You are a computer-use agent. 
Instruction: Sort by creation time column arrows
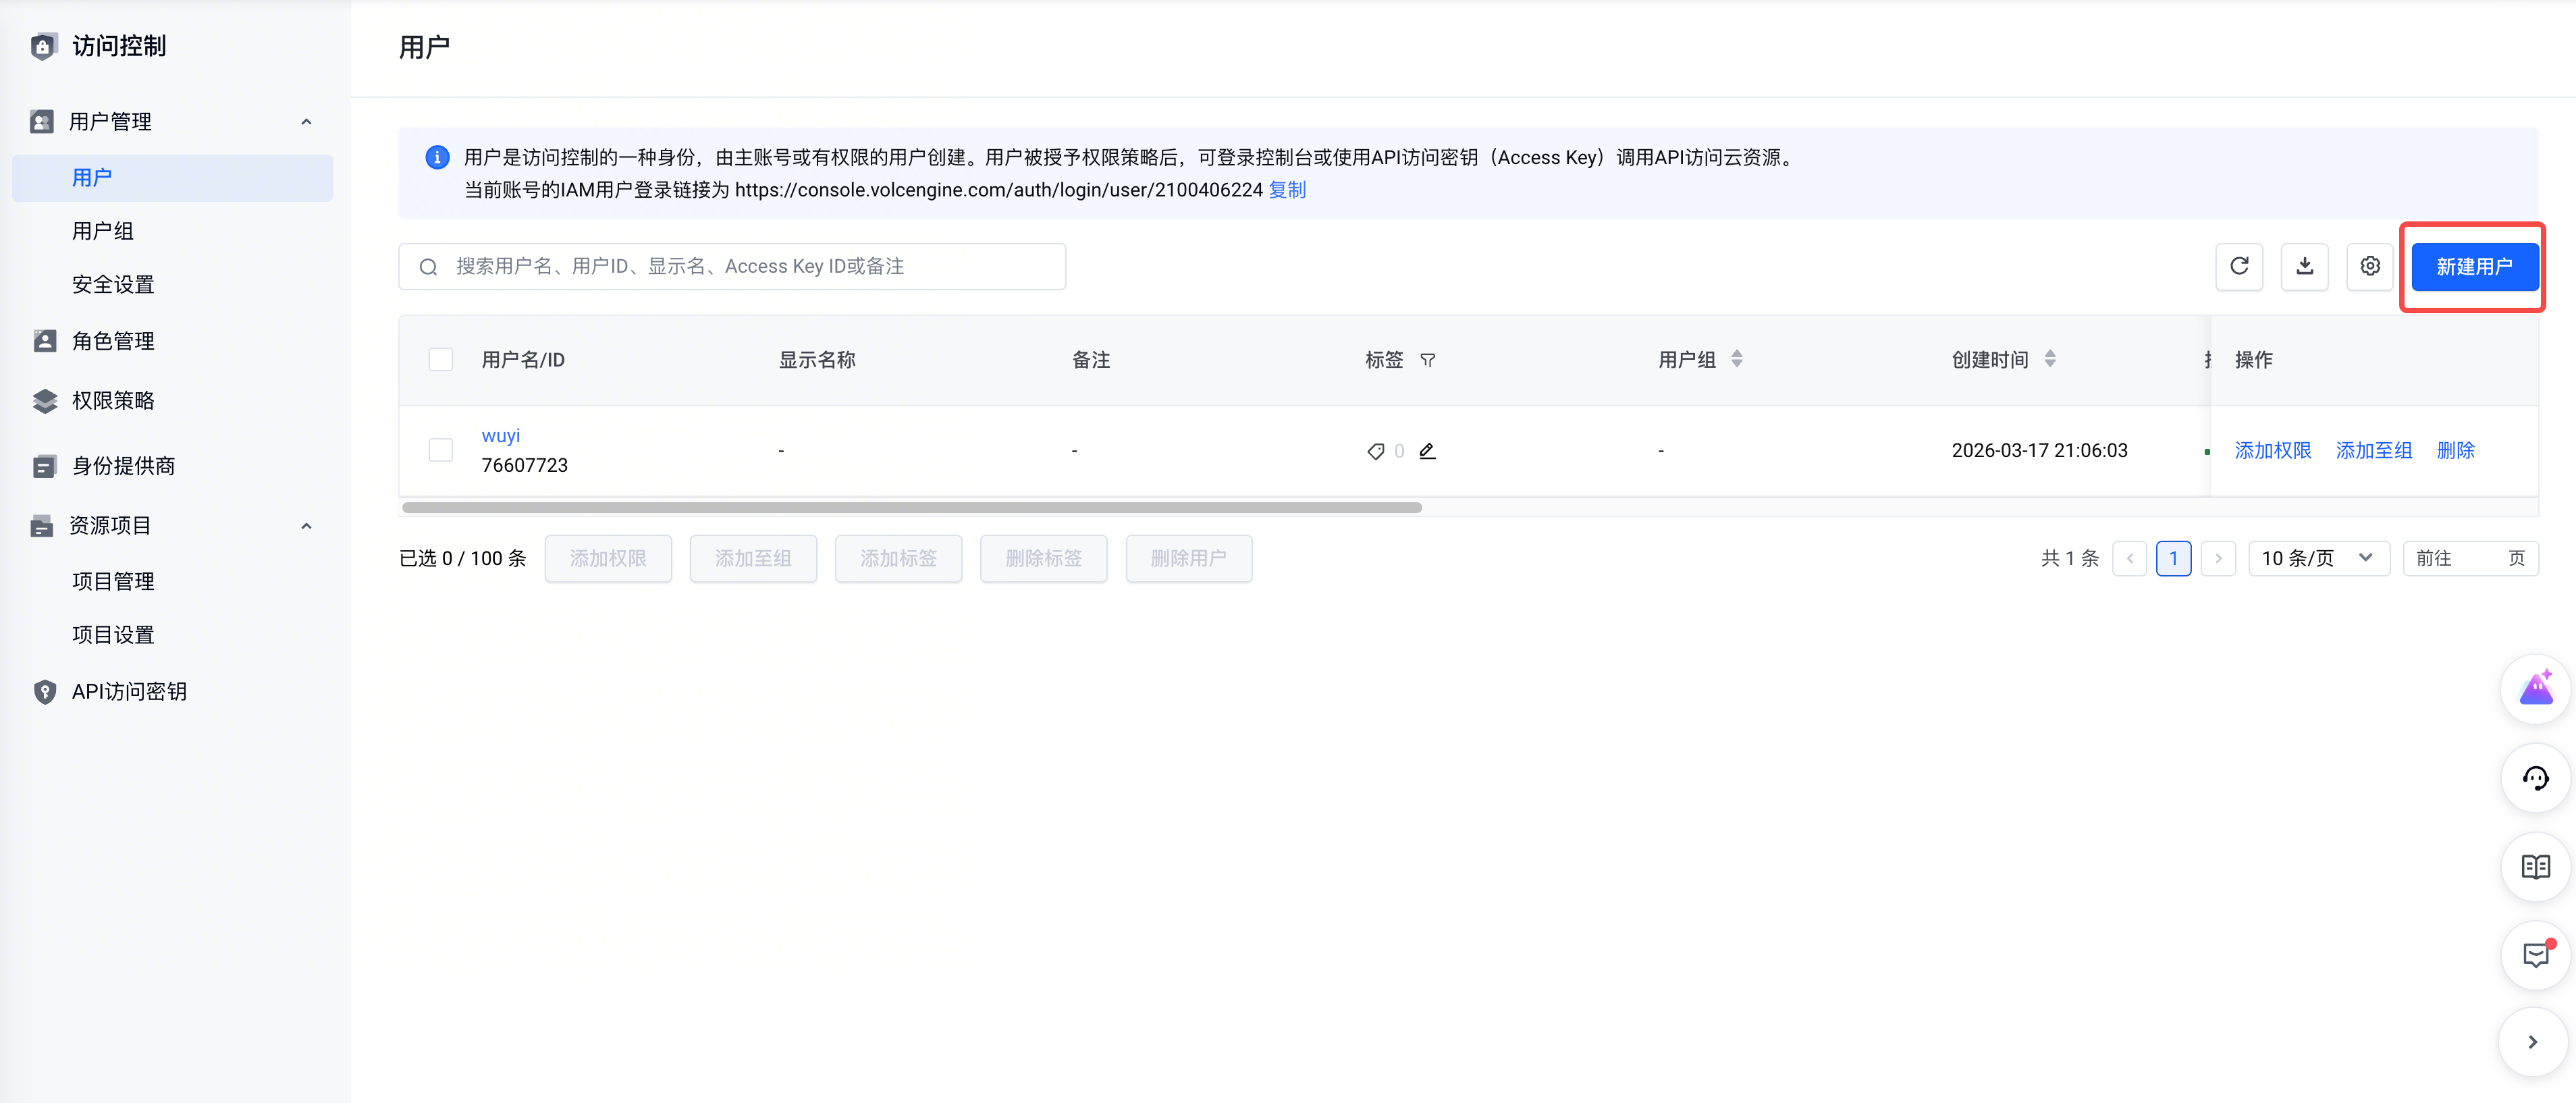coord(2050,359)
